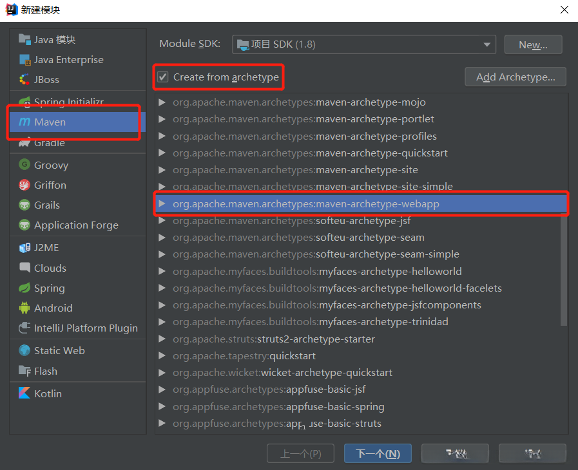The height and width of the screenshot is (470, 578).
Task: Choose the Groovy icon
Action: (x=24, y=165)
